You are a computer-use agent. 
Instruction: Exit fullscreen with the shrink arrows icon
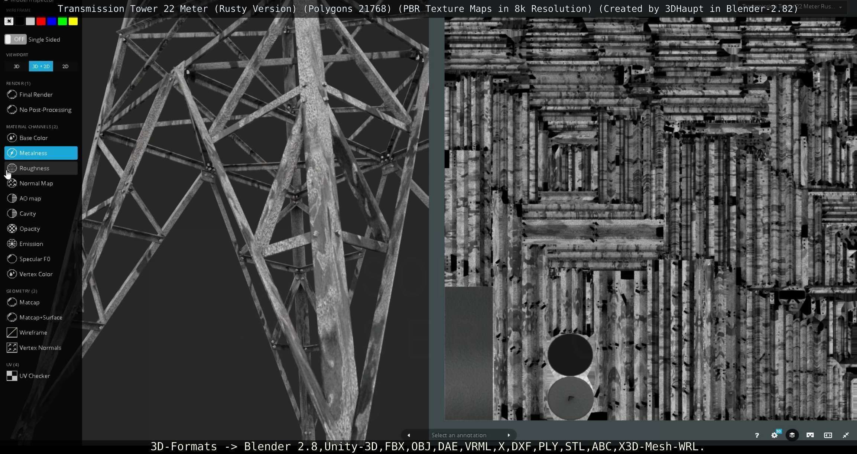click(846, 435)
